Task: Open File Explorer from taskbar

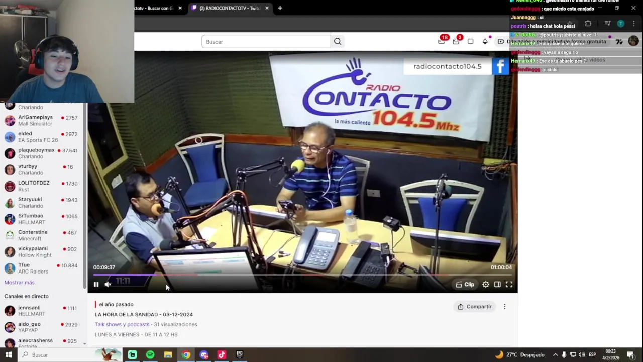Action: click(168, 355)
